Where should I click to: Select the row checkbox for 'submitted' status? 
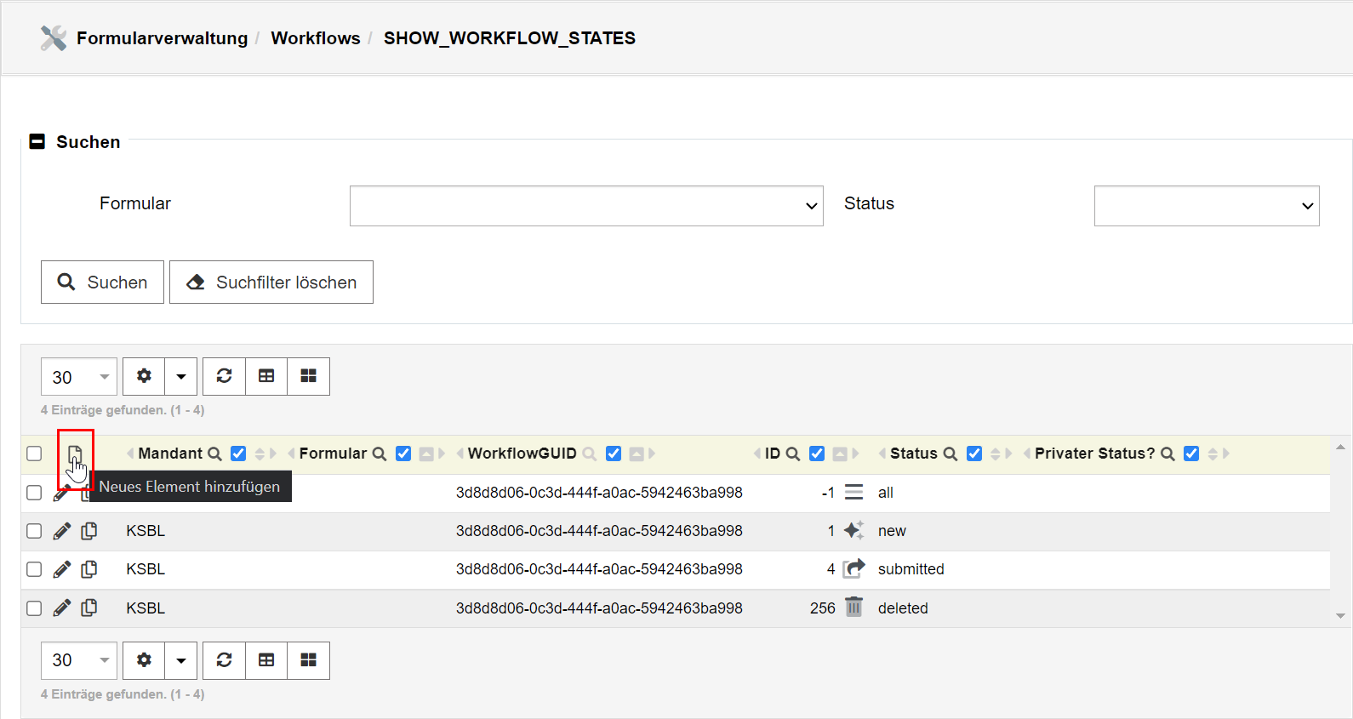pos(34,569)
